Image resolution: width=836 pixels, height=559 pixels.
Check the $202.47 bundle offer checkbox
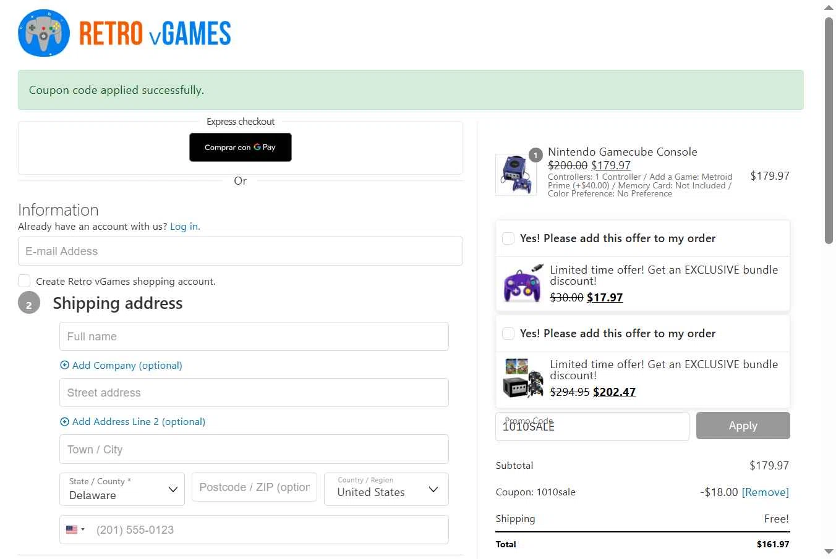(x=508, y=334)
